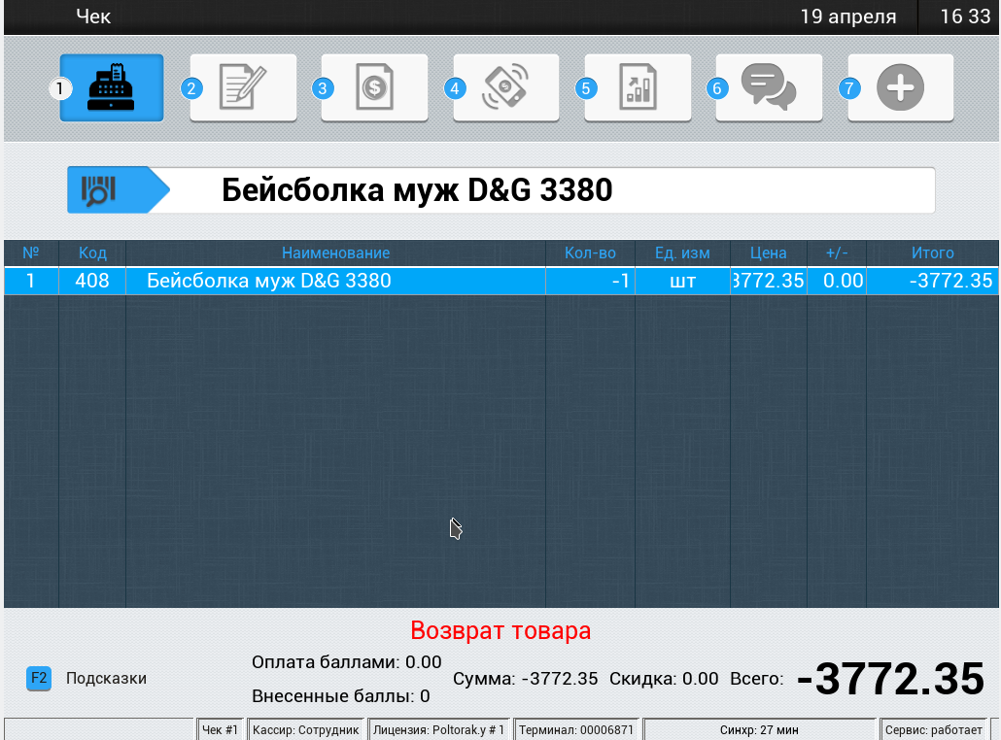Click the Лицензия: Poltorak.y status entry

click(x=438, y=729)
